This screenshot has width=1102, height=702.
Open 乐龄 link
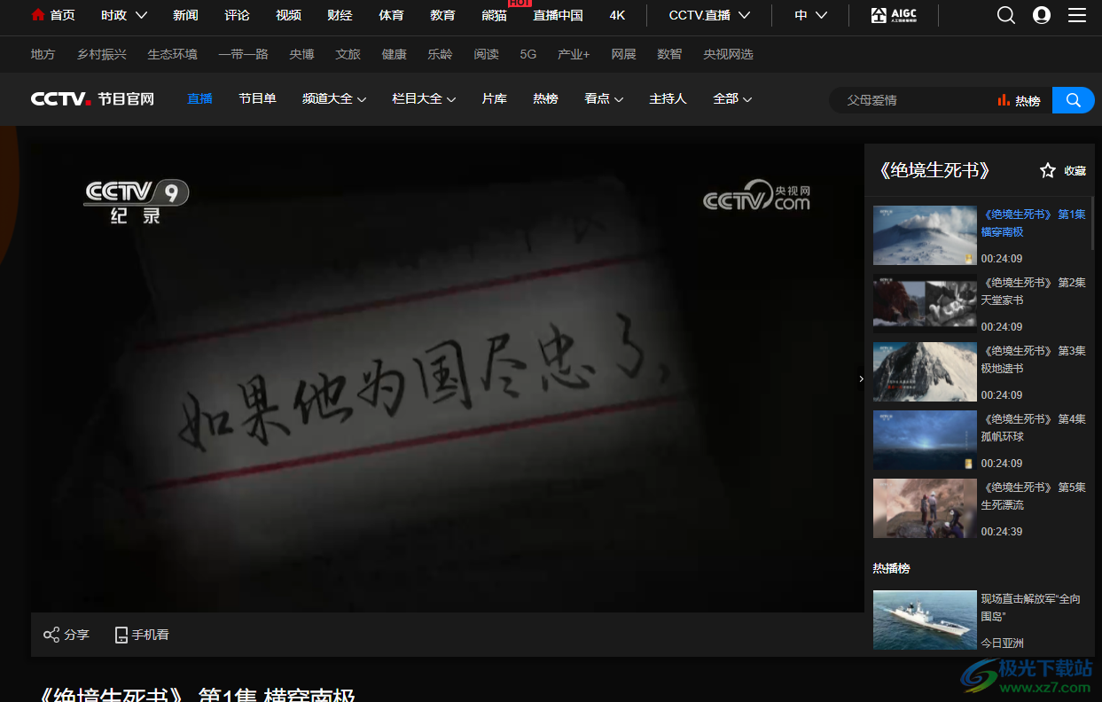tap(440, 54)
